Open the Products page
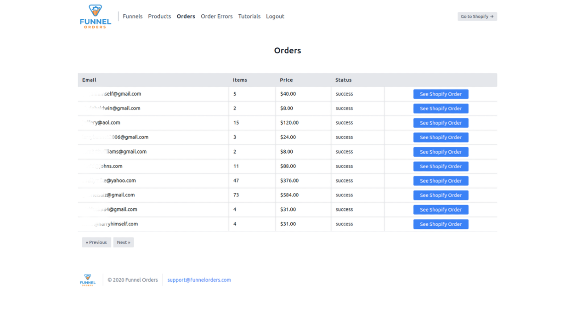The width and height of the screenshot is (588, 331). point(159,16)
